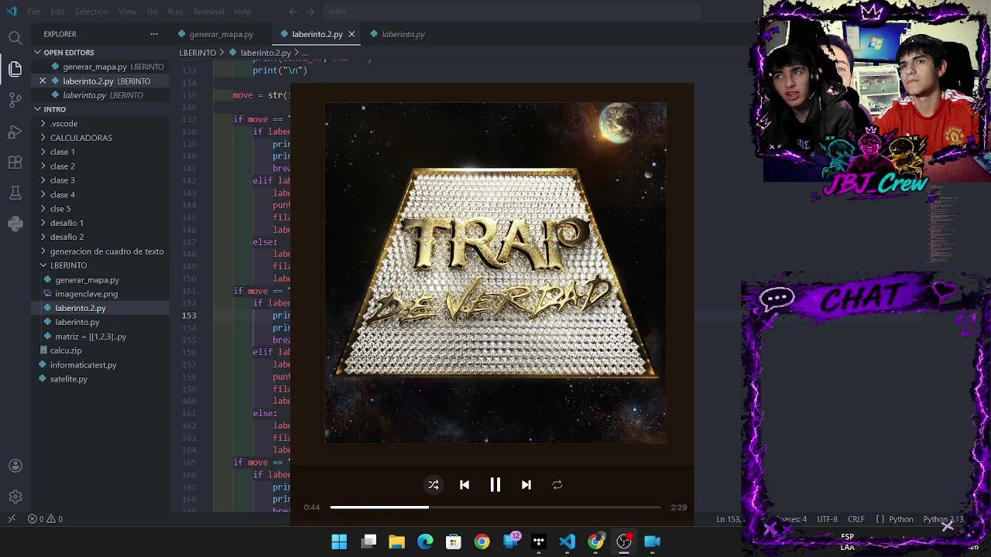
Task: Open the Explorer view icon
Action: point(15,69)
